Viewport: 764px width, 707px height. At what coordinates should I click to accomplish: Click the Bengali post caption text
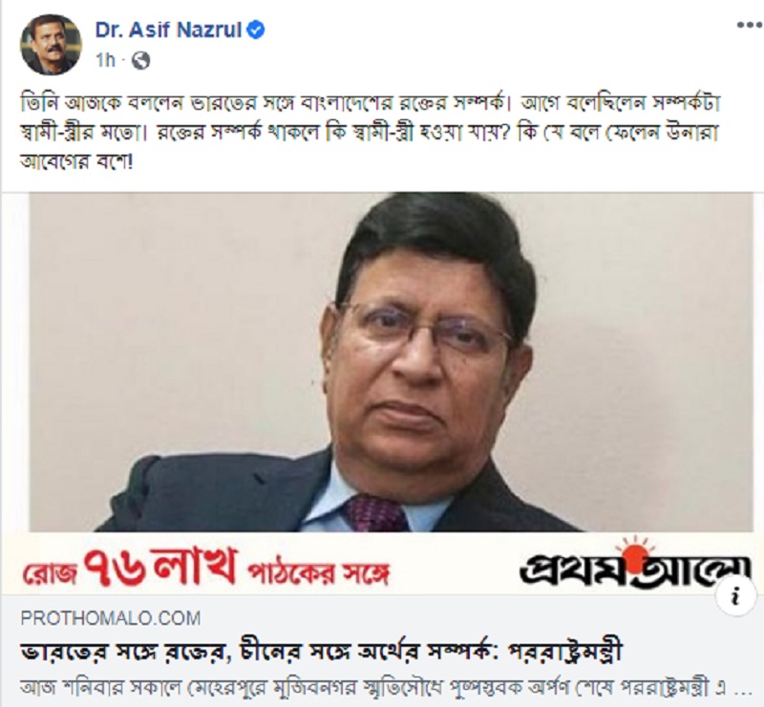(x=370, y=132)
